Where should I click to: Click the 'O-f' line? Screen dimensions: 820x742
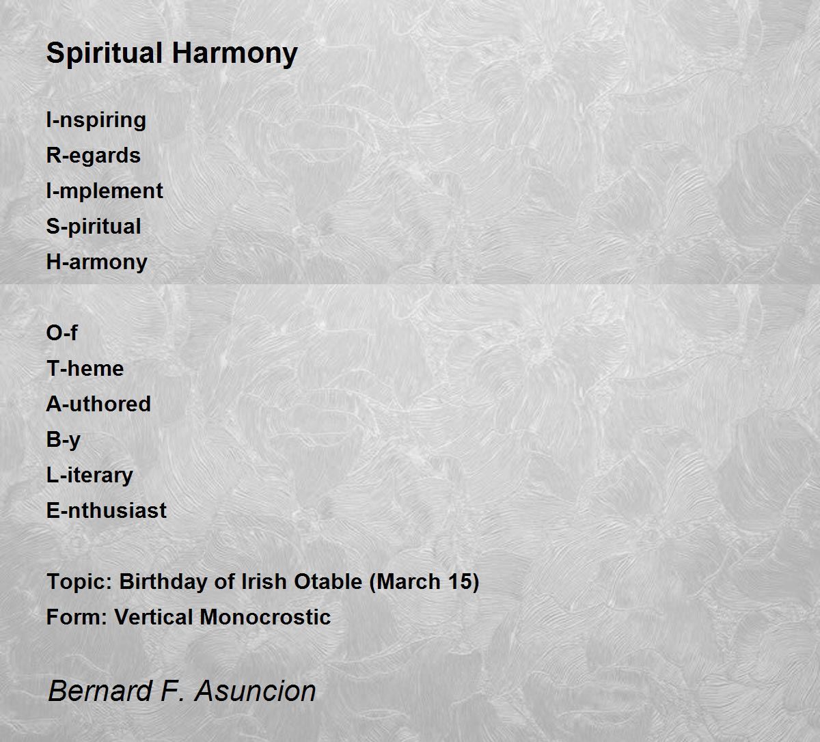(61, 333)
